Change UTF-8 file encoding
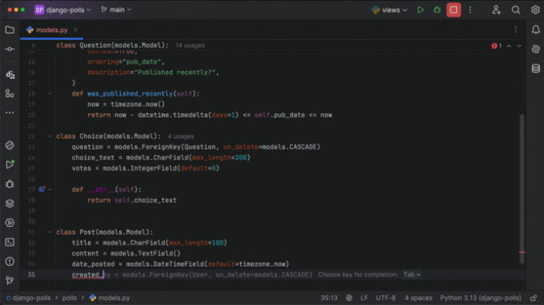The image size is (544, 305). click(386, 298)
